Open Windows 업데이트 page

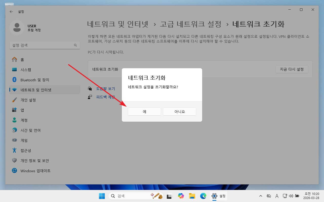pyautogui.click(x=35, y=171)
